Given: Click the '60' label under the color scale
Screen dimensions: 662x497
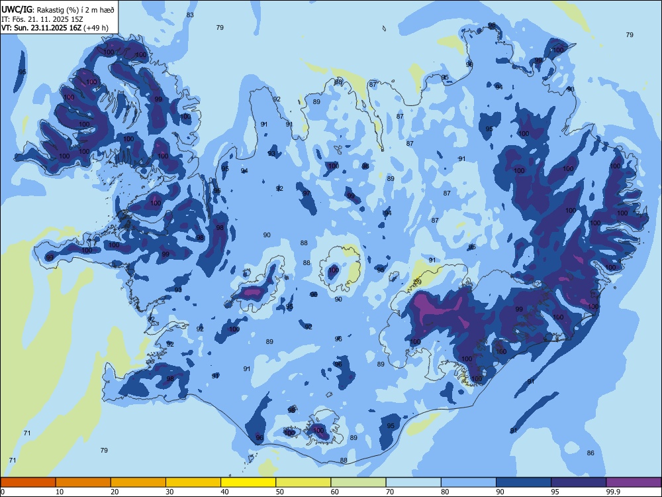Looking at the screenshot, I should coord(335,492).
